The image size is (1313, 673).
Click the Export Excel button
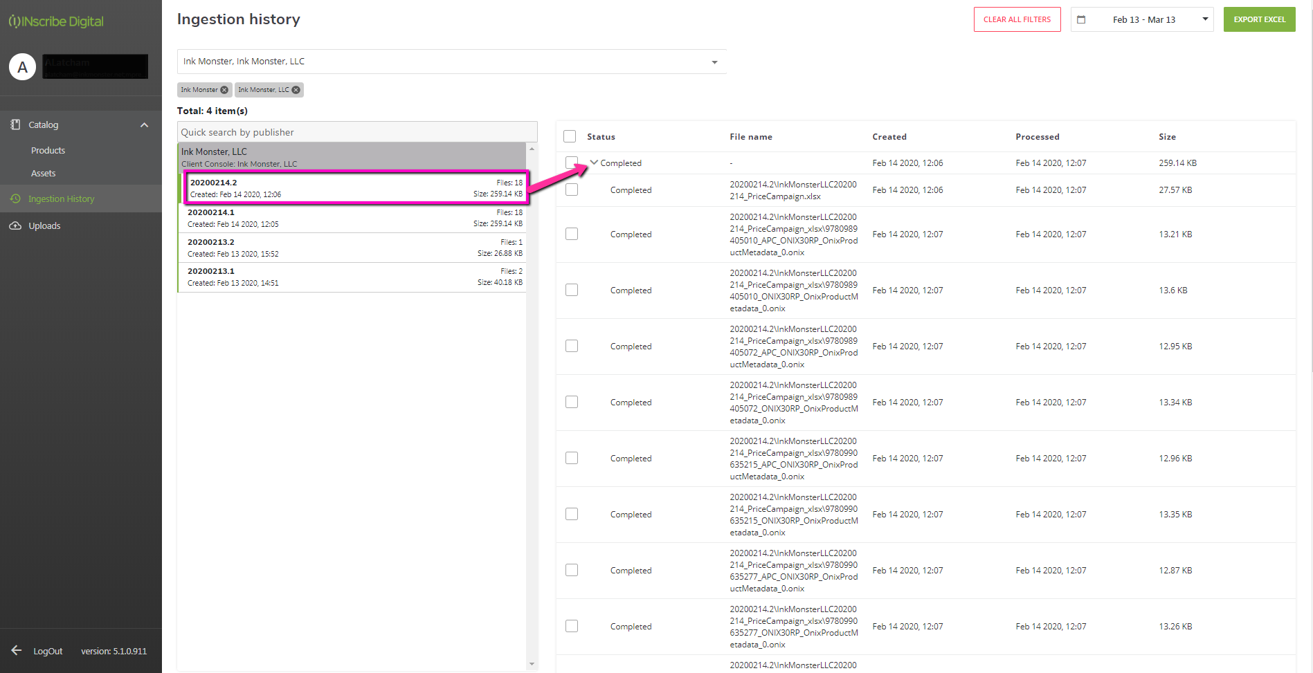click(x=1259, y=19)
